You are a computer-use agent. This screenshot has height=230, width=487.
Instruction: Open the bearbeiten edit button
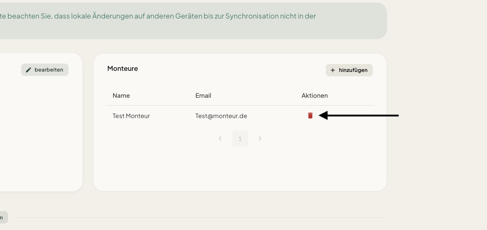click(x=45, y=70)
